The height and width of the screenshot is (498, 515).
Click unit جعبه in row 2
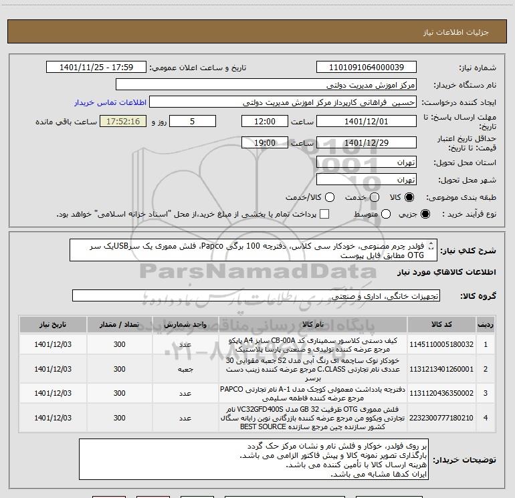tap(185, 369)
